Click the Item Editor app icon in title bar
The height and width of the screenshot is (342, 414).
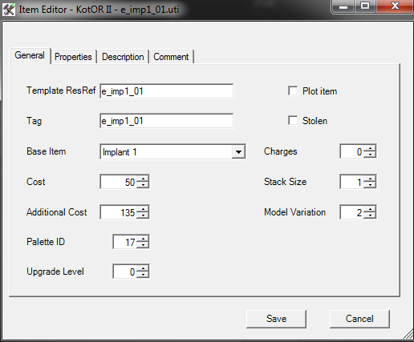coord(9,10)
